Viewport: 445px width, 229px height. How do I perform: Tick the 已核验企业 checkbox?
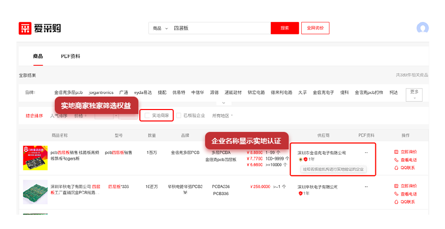coord(179,115)
